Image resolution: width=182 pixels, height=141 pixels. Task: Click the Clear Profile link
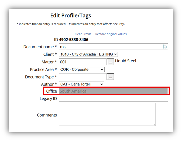(83, 34)
